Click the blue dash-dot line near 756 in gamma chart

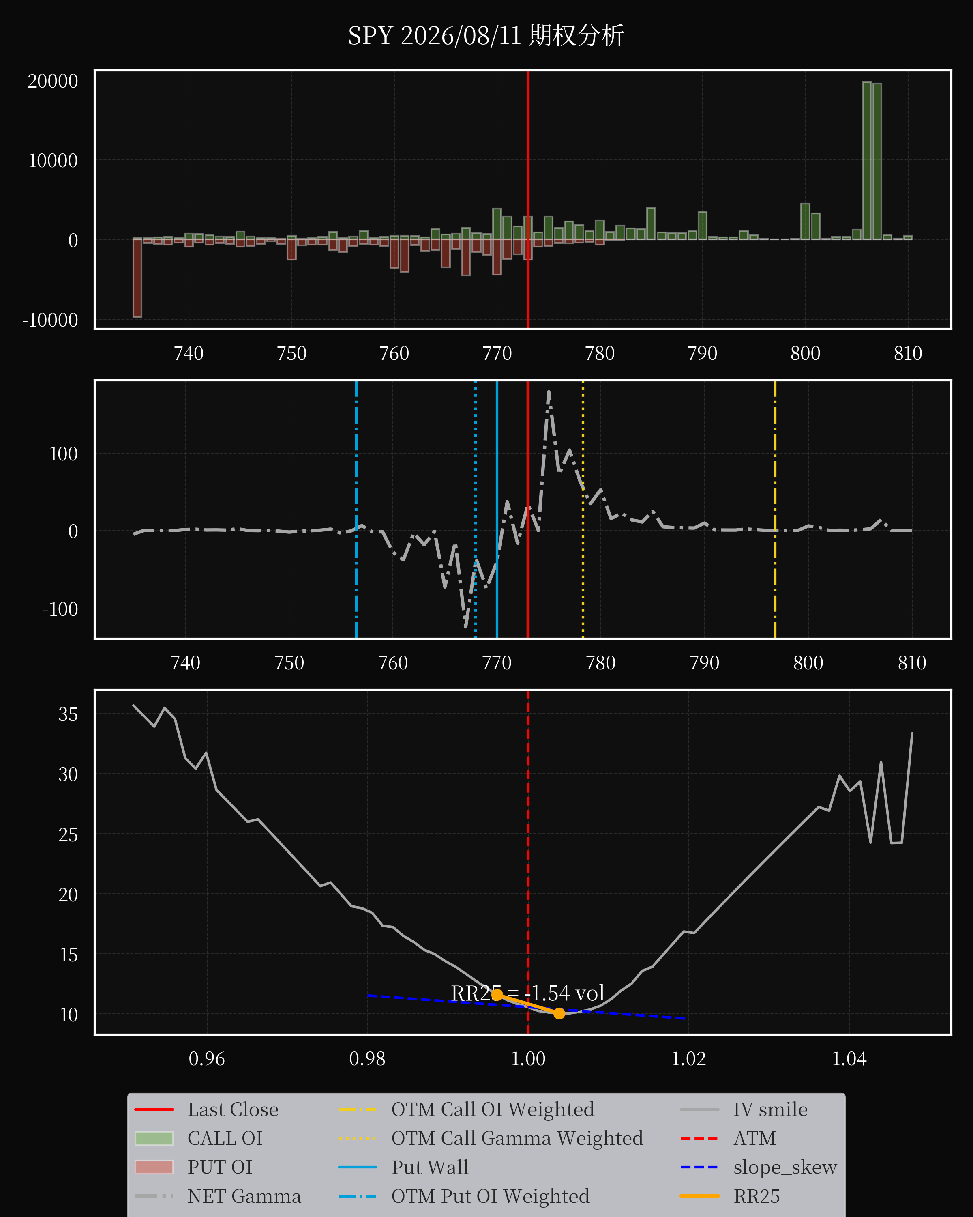pyautogui.click(x=356, y=510)
